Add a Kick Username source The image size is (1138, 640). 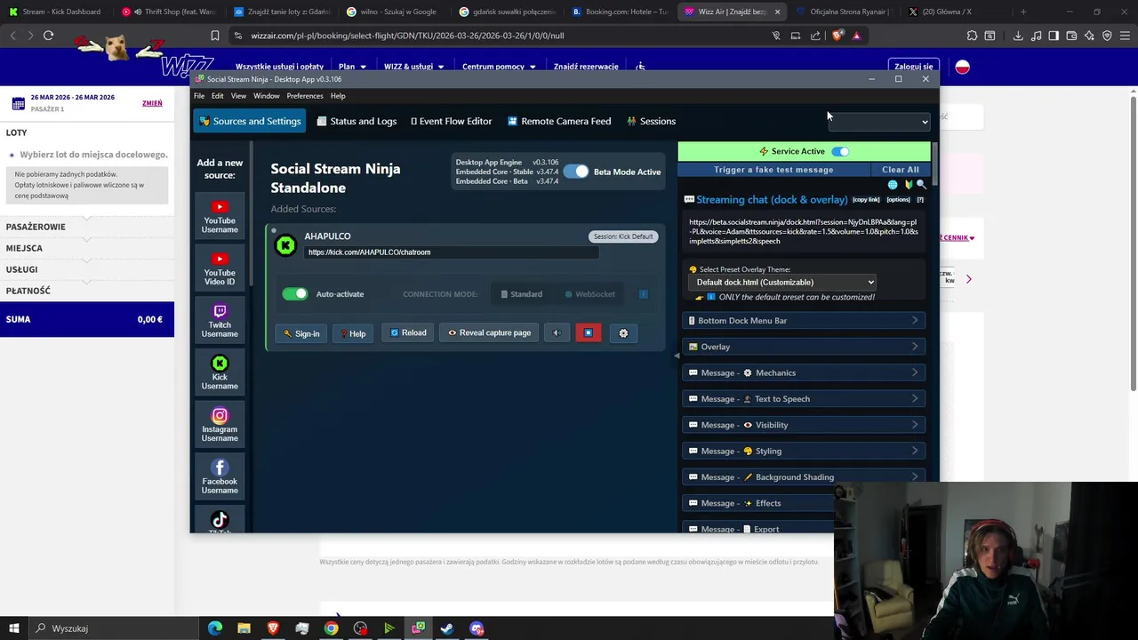click(220, 372)
